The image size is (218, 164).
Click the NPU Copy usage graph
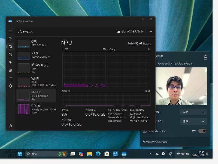coord(128,69)
